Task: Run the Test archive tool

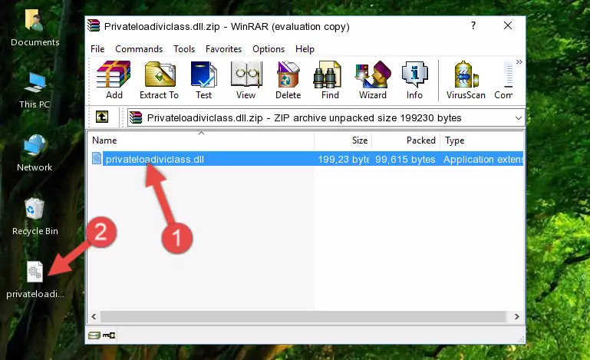Action: pos(203,80)
